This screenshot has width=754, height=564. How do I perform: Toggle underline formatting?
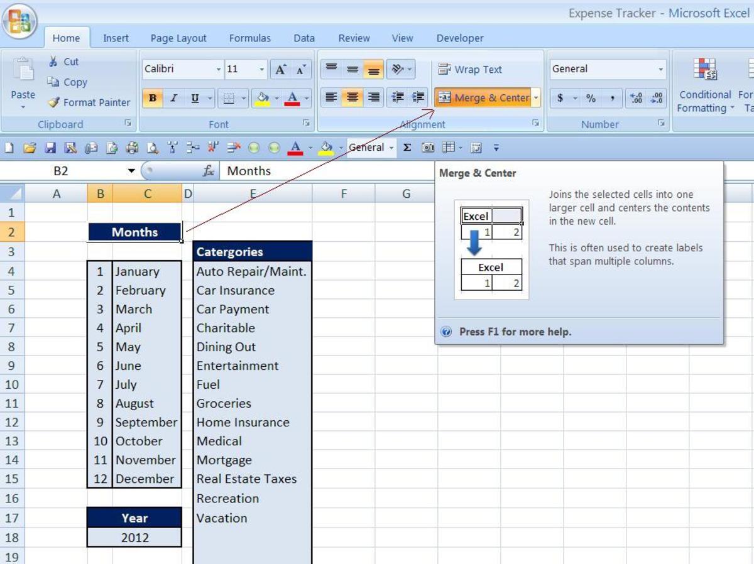(195, 99)
